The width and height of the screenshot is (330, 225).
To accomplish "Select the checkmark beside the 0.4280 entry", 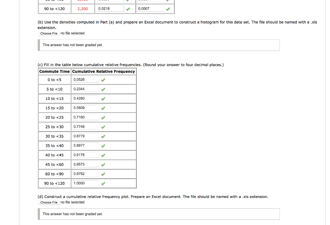I will [103, 98].
